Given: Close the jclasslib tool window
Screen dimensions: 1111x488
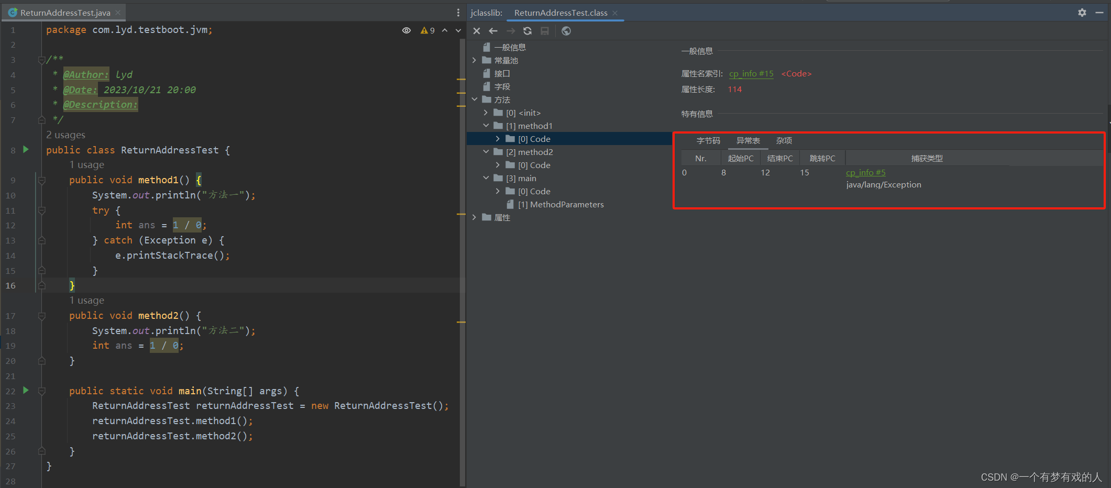Looking at the screenshot, I should tap(477, 31).
